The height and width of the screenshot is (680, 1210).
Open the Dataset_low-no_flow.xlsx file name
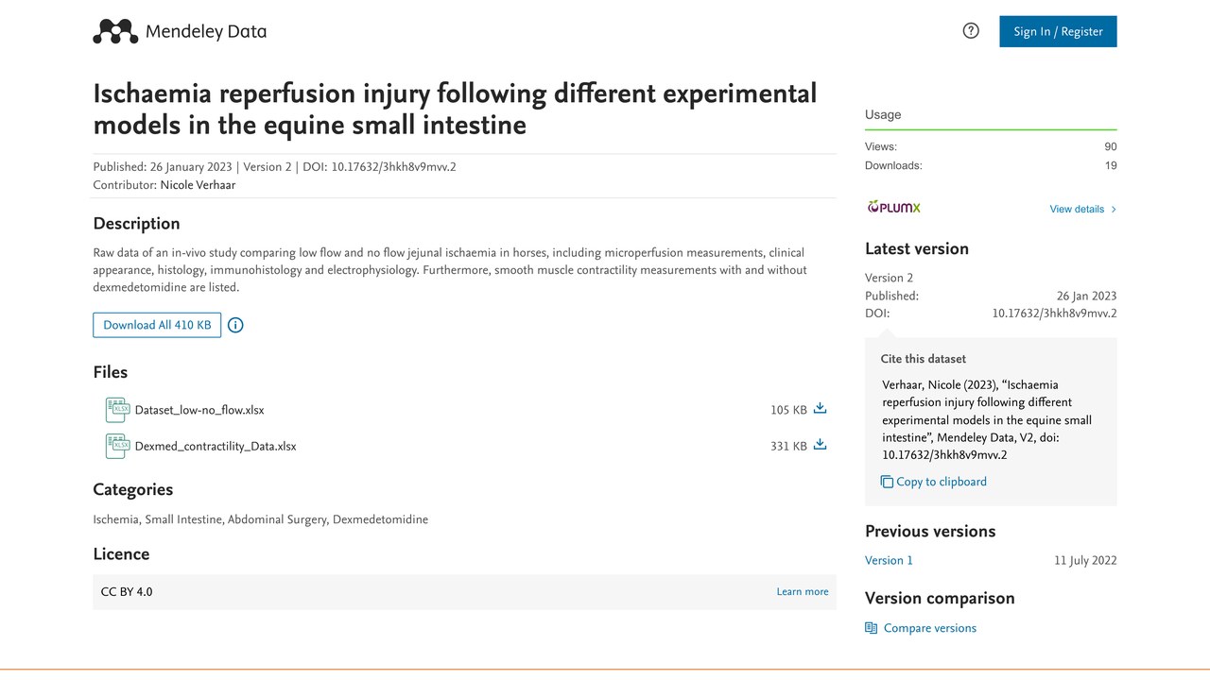pyautogui.click(x=199, y=410)
